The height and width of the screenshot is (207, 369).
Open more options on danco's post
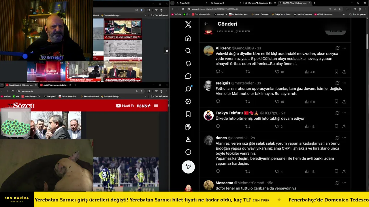(x=344, y=138)
